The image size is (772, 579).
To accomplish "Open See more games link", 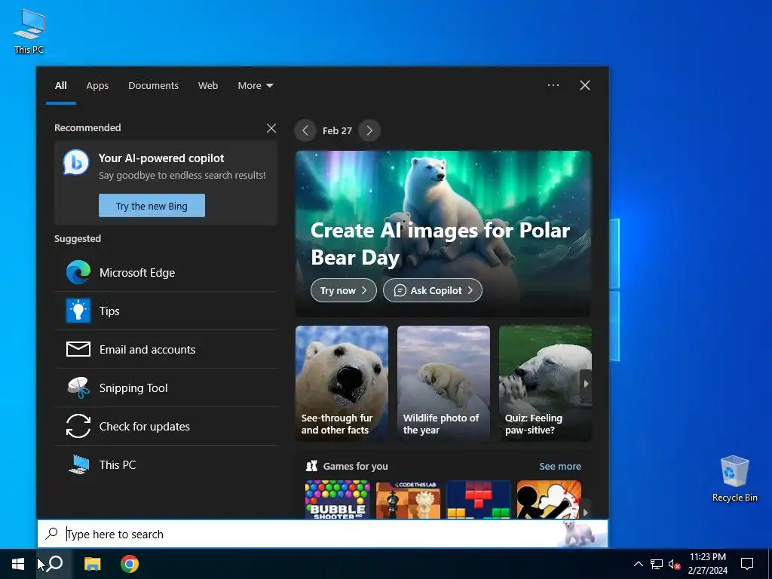I will click(x=560, y=466).
